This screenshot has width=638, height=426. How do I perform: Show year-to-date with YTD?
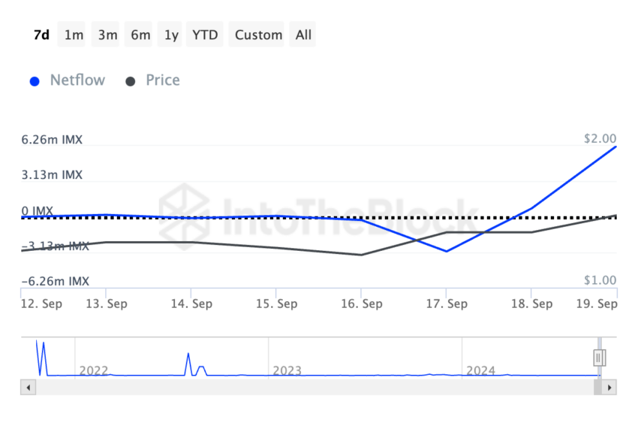205,35
